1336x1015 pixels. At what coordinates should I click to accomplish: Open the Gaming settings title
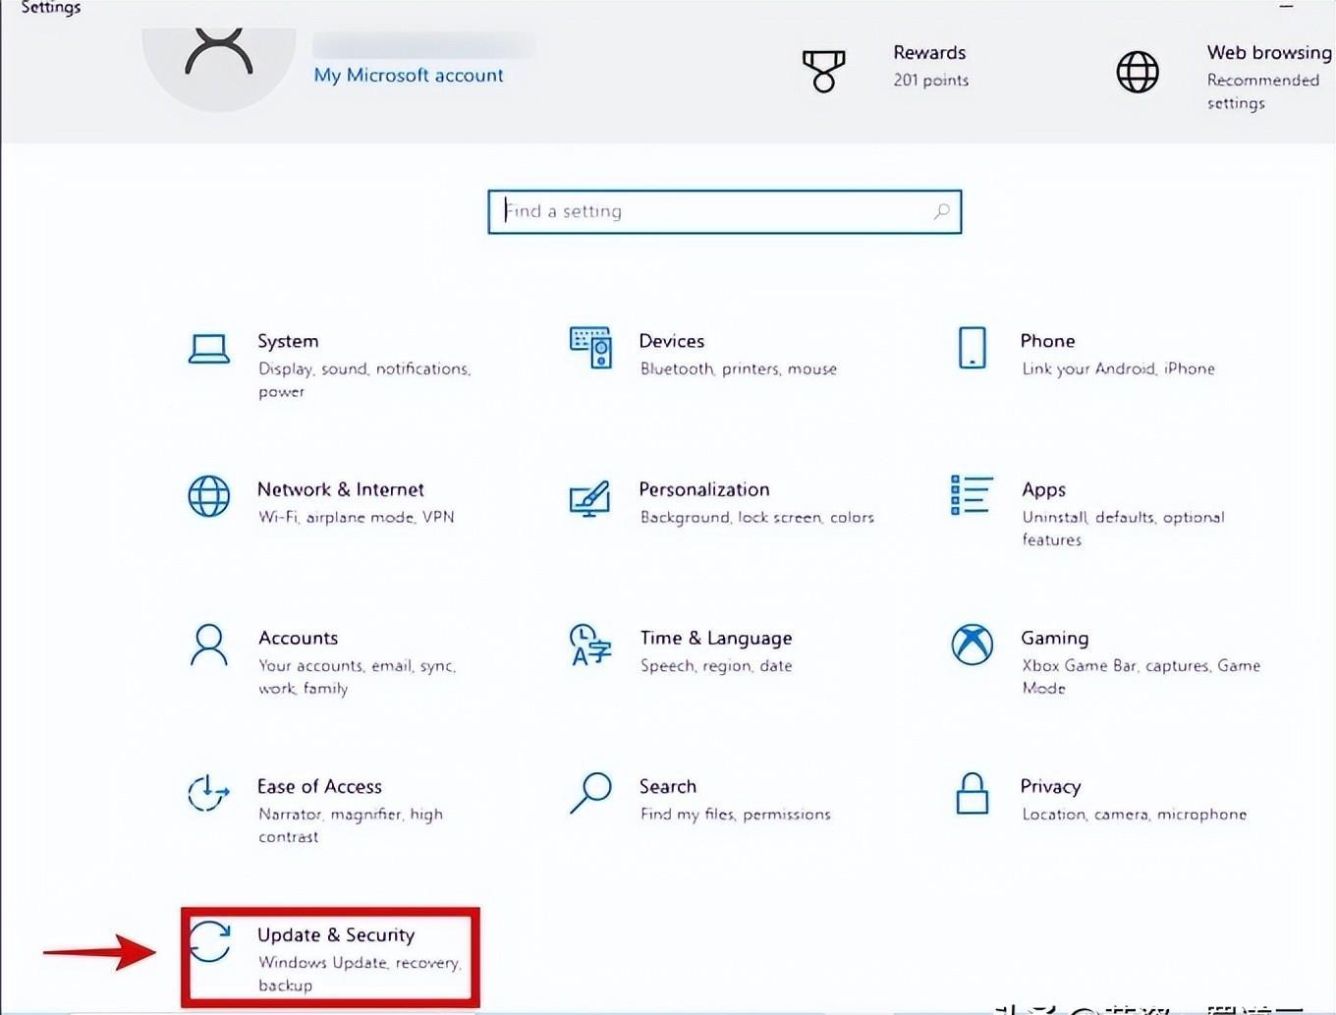[1055, 639]
